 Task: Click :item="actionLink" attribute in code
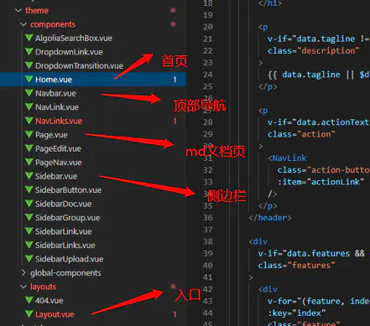[320, 182]
